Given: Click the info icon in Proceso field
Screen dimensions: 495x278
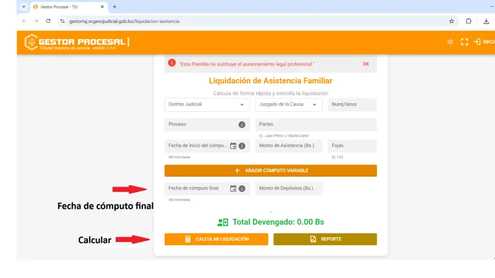Looking at the screenshot, I should click(242, 125).
